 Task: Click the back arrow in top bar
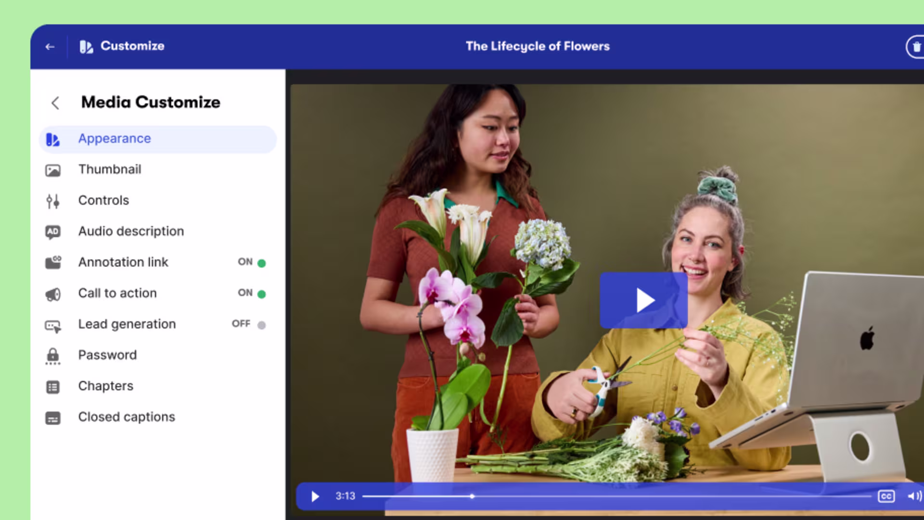tap(50, 47)
